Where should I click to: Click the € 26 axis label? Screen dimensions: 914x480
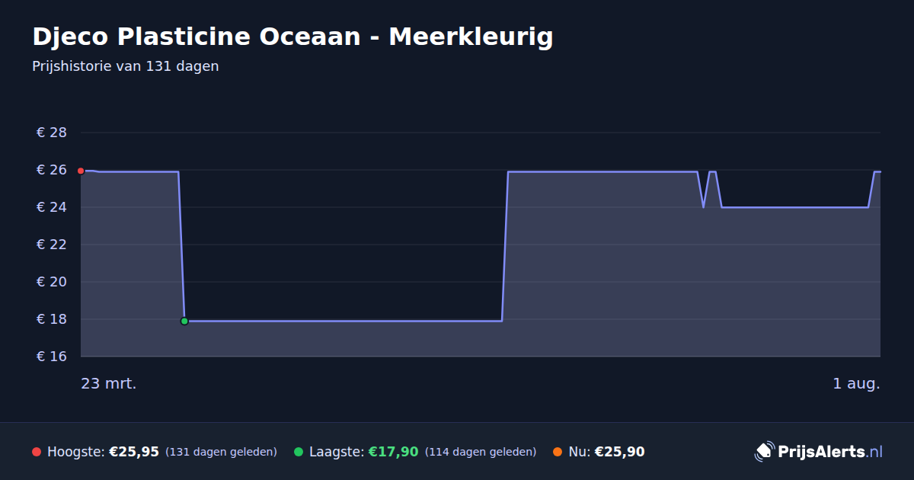coord(52,170)
